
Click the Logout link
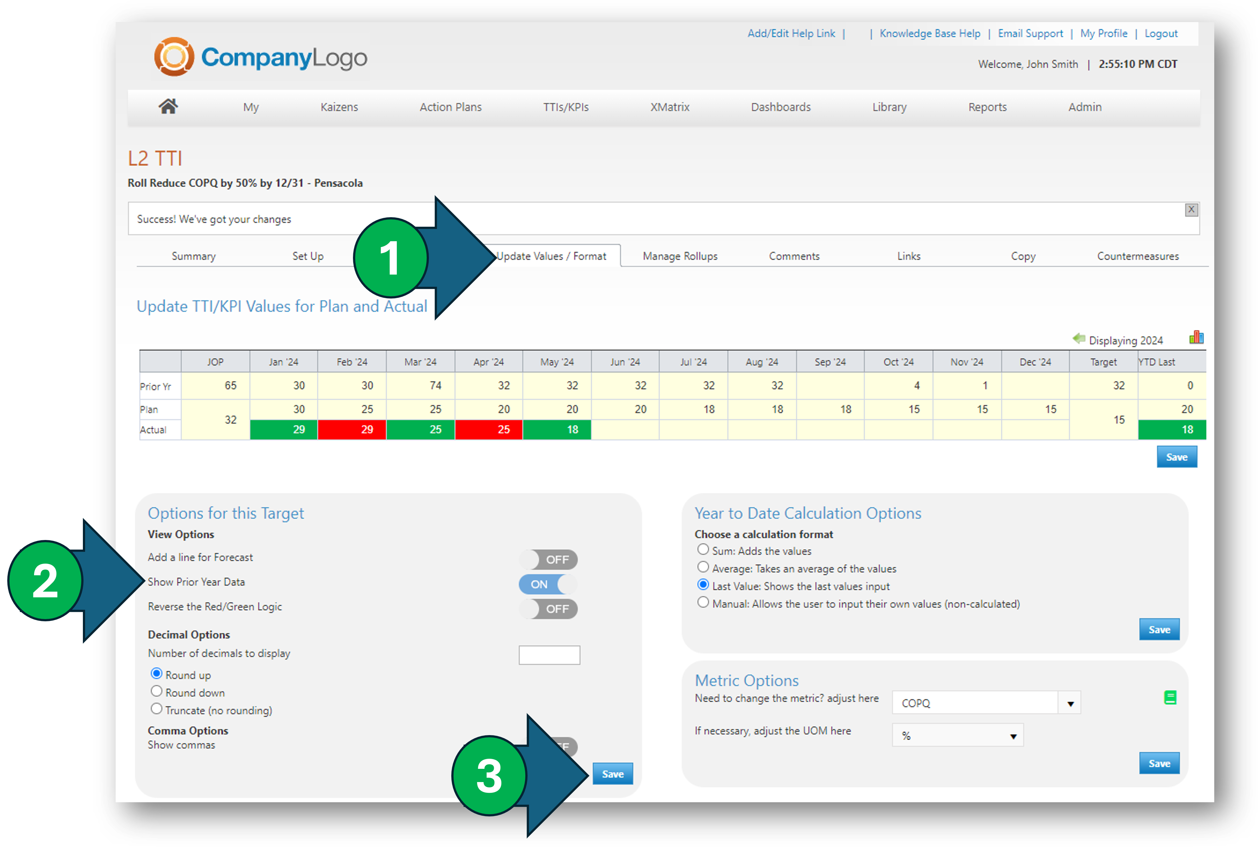pyautogui.click(x=1161, y=33)
